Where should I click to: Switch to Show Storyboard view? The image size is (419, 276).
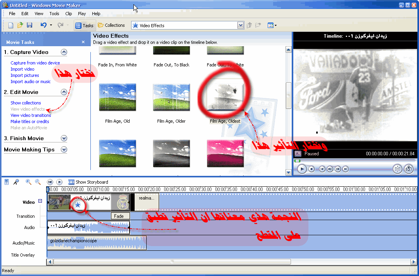[x=88, y=182]
